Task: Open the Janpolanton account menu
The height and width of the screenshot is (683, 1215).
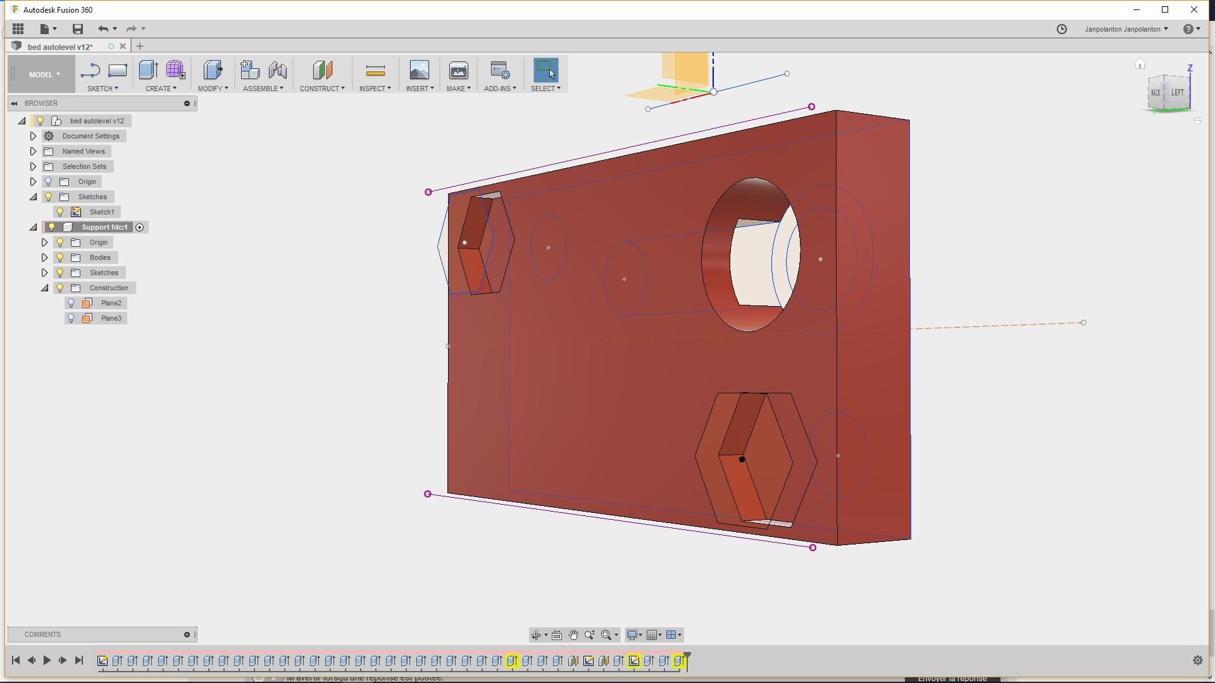Action: pyautogui.click(x=1126, y=29)
